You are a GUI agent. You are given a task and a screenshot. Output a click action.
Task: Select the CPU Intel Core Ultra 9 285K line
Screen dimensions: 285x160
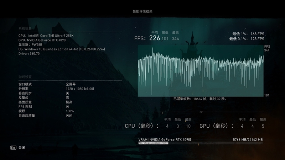46,36
